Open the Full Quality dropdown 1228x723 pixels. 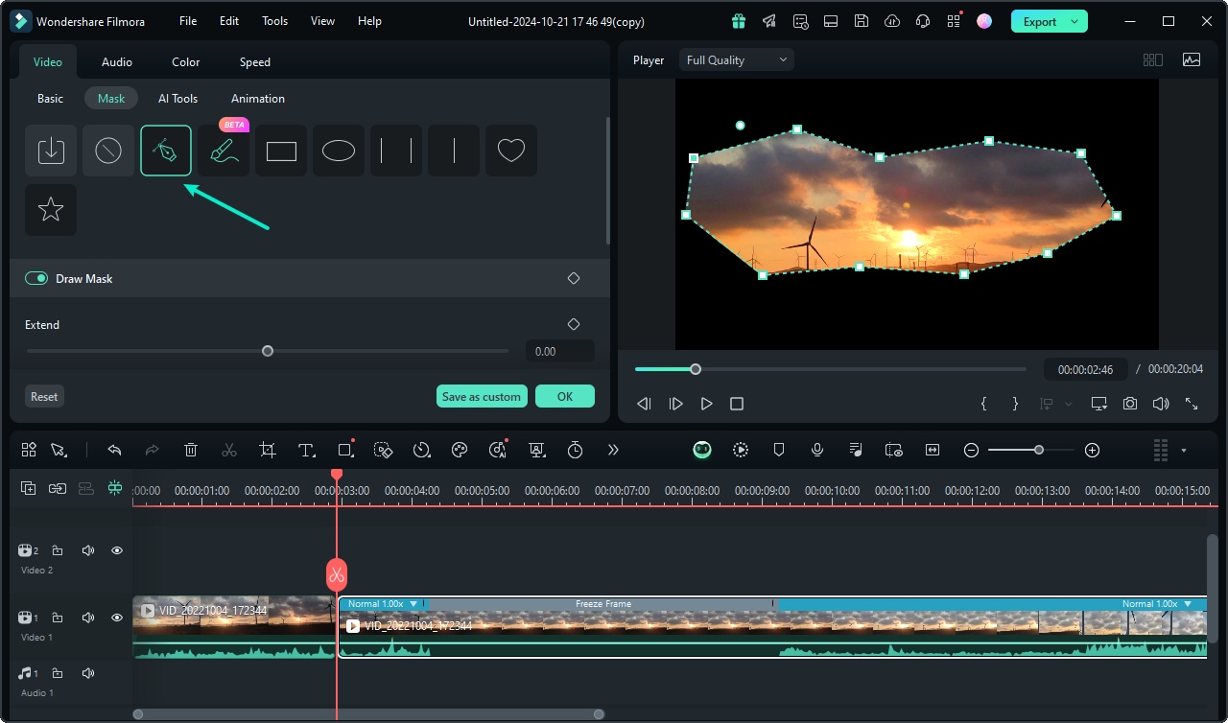737,60
